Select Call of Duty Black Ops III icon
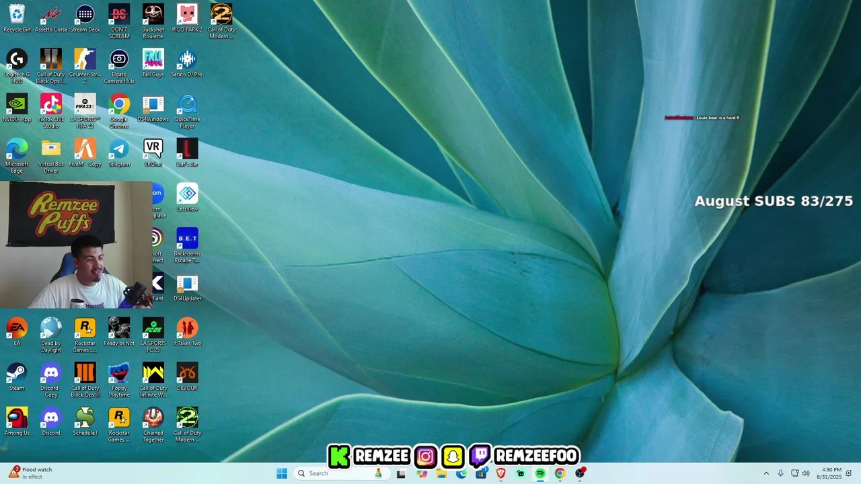The image size is (861, 484). coord(85,380)
